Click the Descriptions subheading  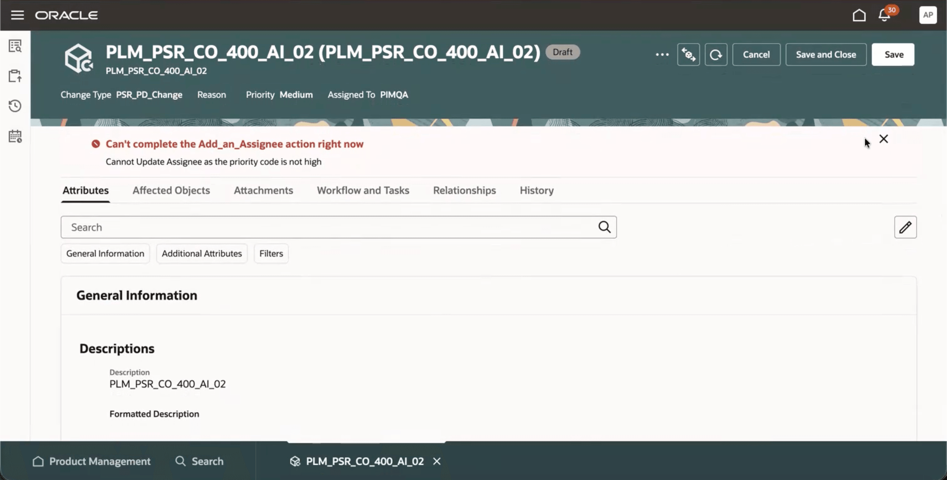117,348
